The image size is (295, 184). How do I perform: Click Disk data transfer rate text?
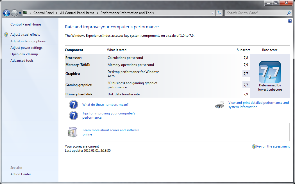pos(124,94)
